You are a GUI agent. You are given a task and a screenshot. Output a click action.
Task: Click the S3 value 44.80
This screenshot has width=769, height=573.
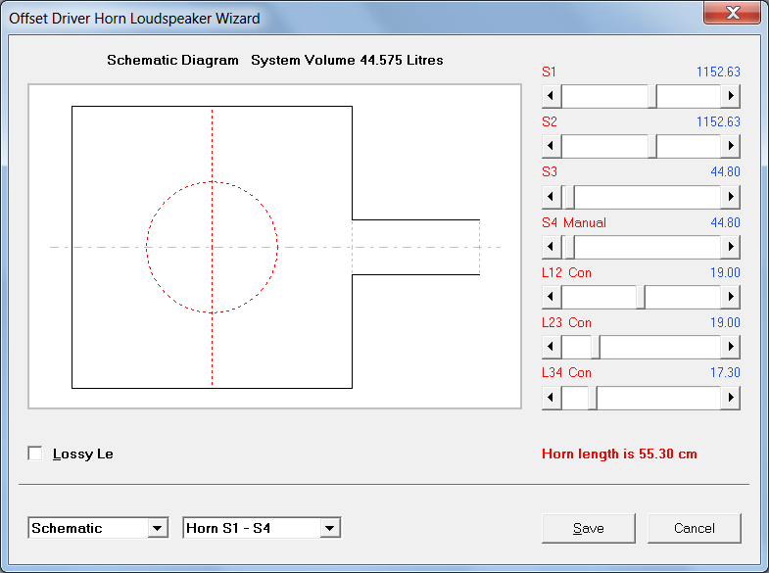(725, 172)
